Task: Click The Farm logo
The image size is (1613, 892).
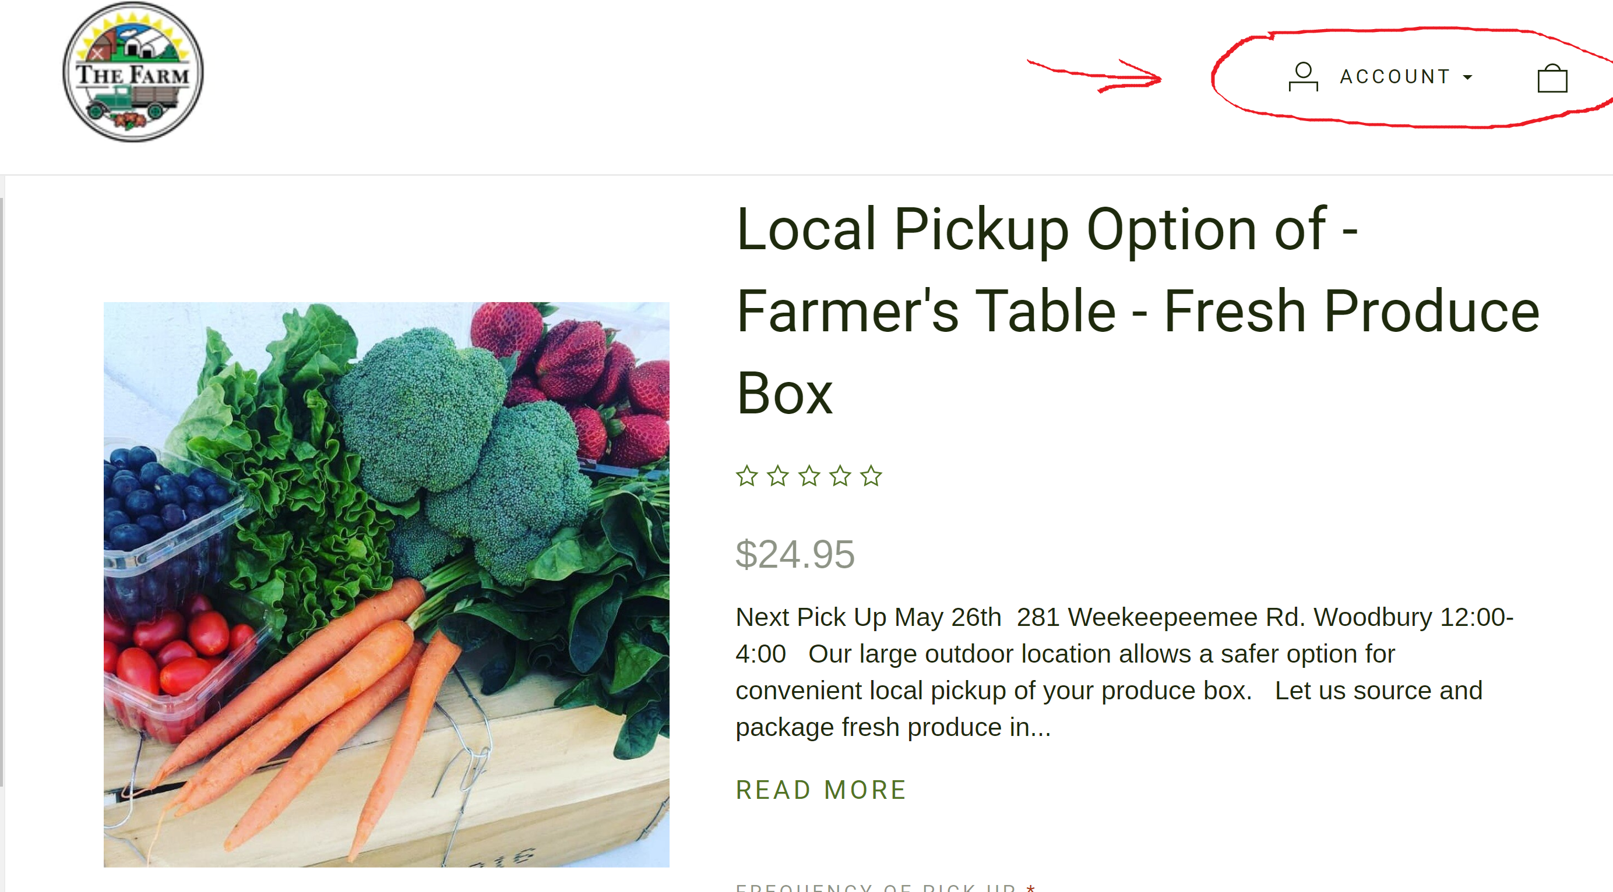Action: pyautogui.click(x=133, y=72)
